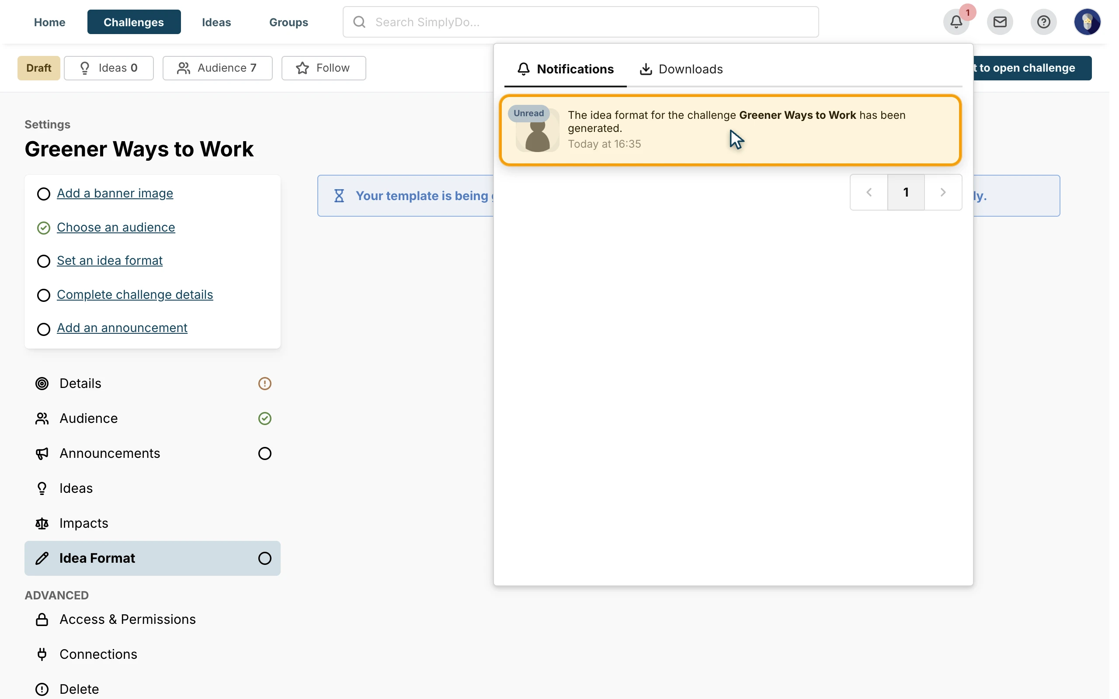Open the Add an announcement link
The width and height of the screenshot is (1119, 699).
tap(122, 328)
